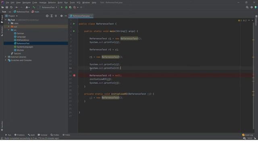Expand the out folder
This screenshot has width=258, height=145.
pos(9,27)
